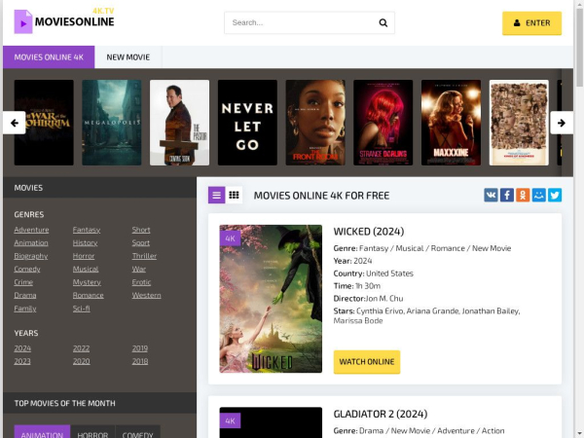Open the War of the Rohirrim poster

(x=44, y=123)
